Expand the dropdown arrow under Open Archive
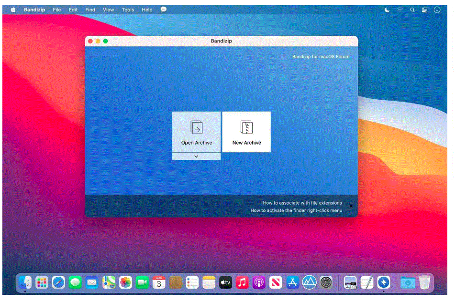 (x=196, y=156)
